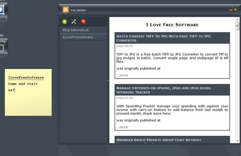
Task: Close the rss news window
Action: click(235, 10)
